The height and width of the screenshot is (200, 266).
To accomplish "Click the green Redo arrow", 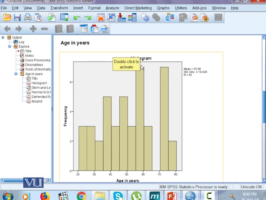I will point(88,17).
